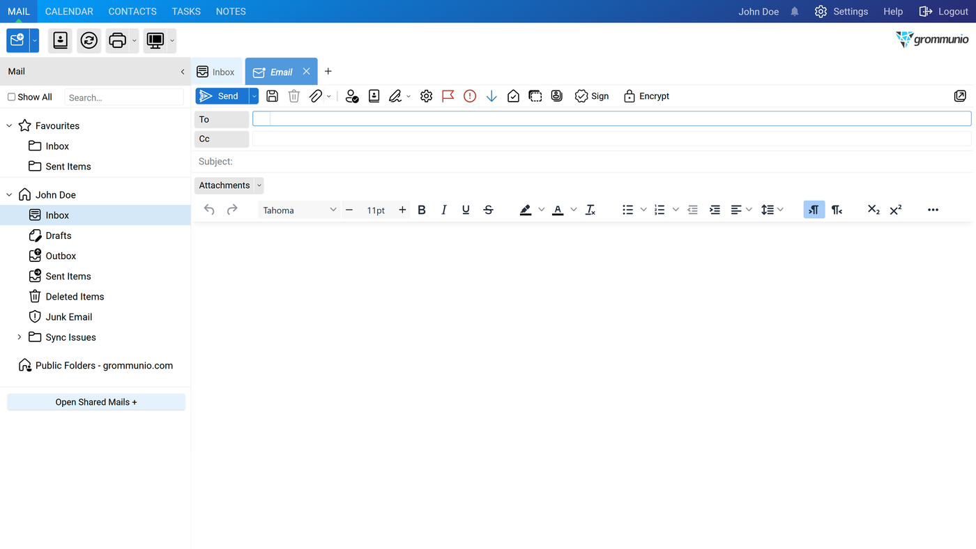976x549 pixels.
Task: Toggle bold formatting
Action: pyautogui.click(x=422, y=210)
